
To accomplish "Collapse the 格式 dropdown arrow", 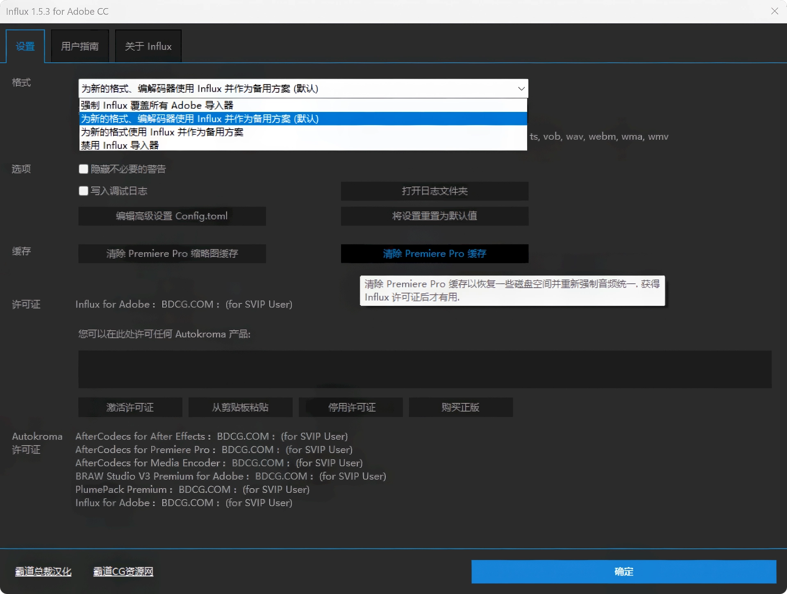I will click(x=521, y=89).
